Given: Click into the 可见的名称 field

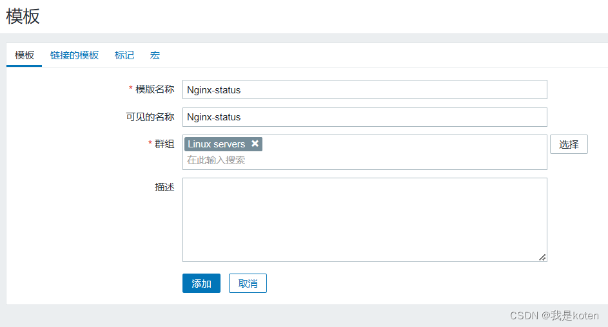Looking at the screenshot, I should tap(364, 117).
